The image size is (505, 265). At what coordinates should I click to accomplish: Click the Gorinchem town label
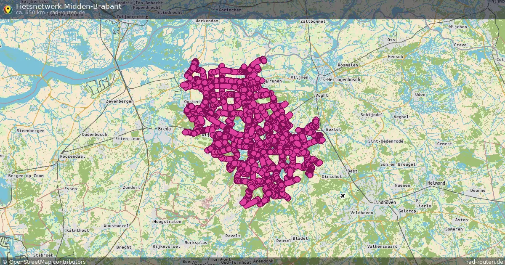pyautogui.click(x=229, y=9)
